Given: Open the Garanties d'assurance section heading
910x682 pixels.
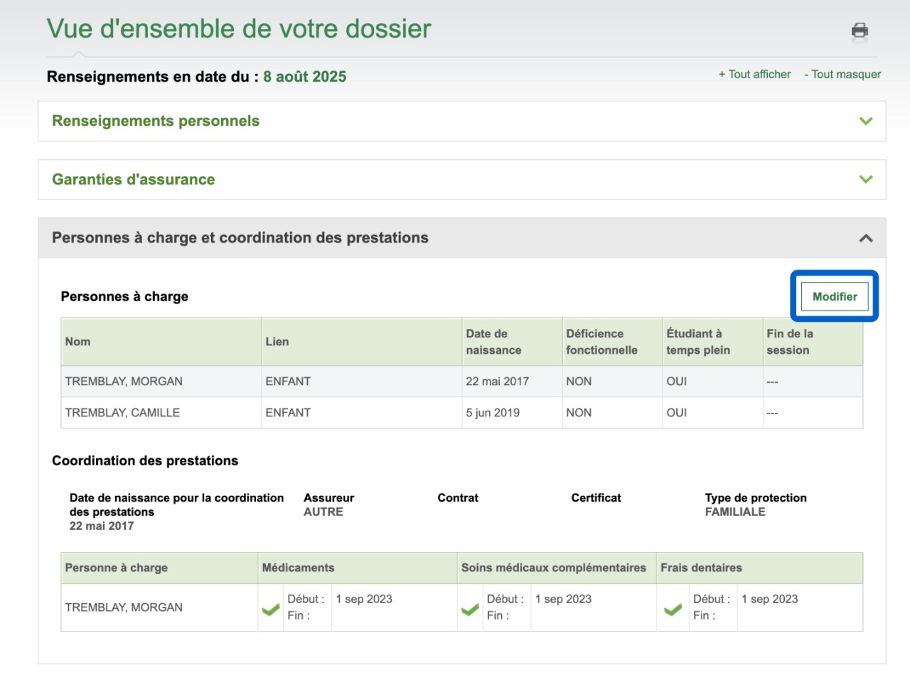Looking at the screenshot, I should tap(134, 179).
